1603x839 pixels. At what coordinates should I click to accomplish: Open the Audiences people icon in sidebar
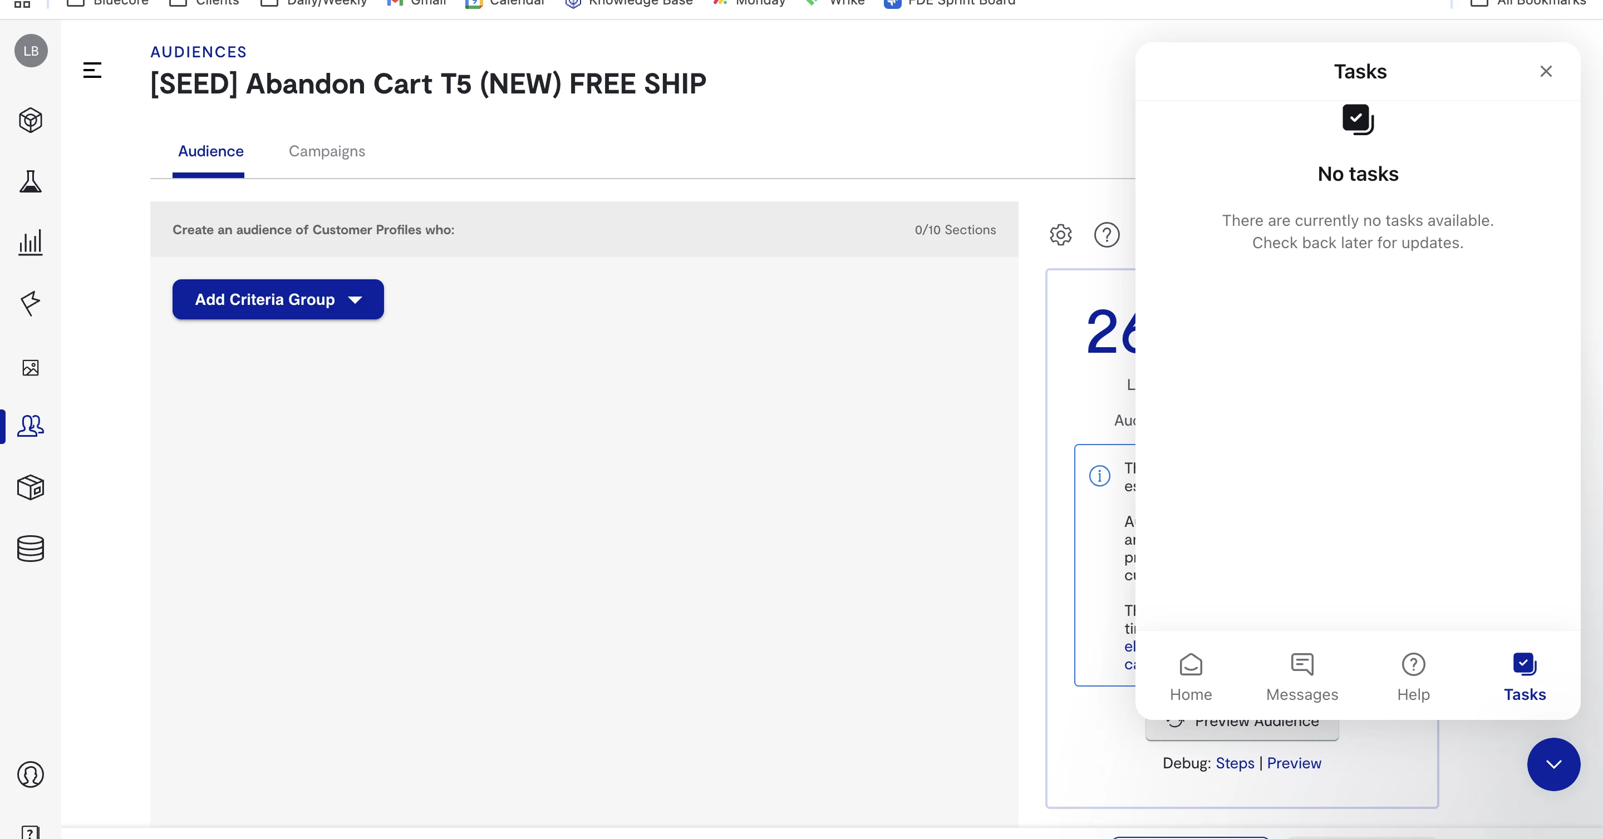pos(30,426)
